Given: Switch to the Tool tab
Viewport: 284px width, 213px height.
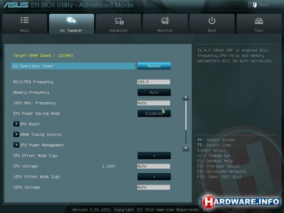Looking at the screenshot, I should pyautogui.click(x=259, y=24).
